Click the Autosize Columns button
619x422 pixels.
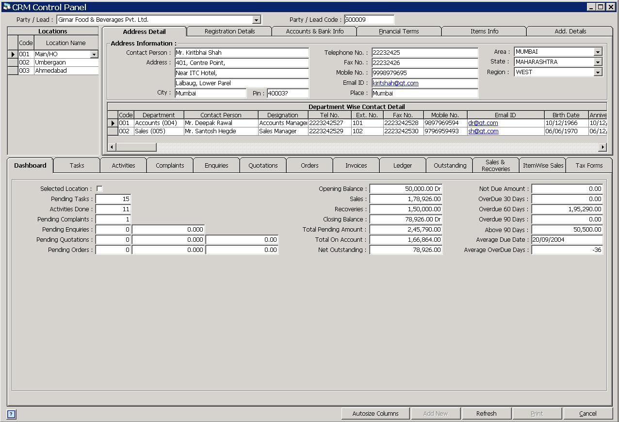point(375,413)
